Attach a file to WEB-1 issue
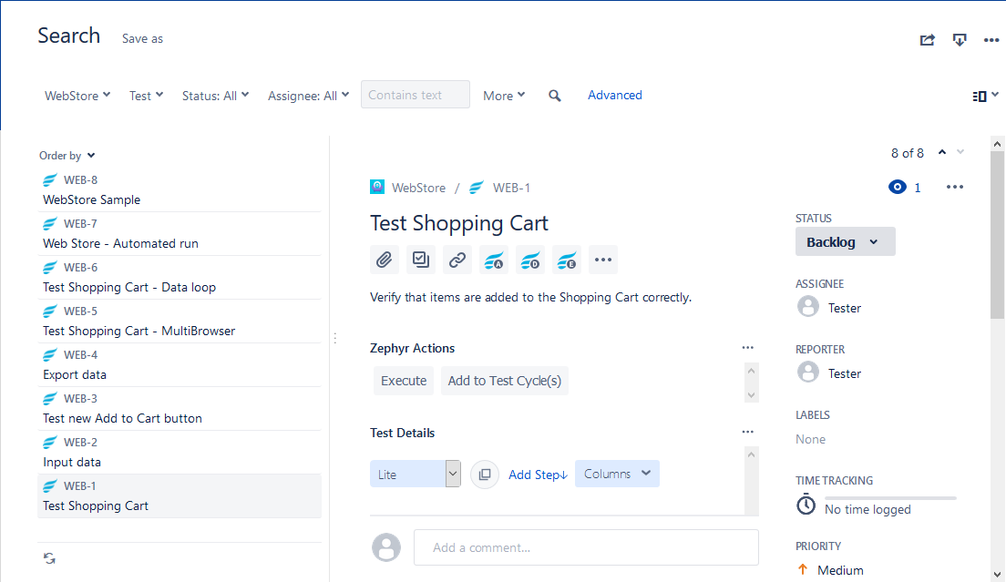The height and width of the screenshot is (582, 1006). tap(384, 260)
